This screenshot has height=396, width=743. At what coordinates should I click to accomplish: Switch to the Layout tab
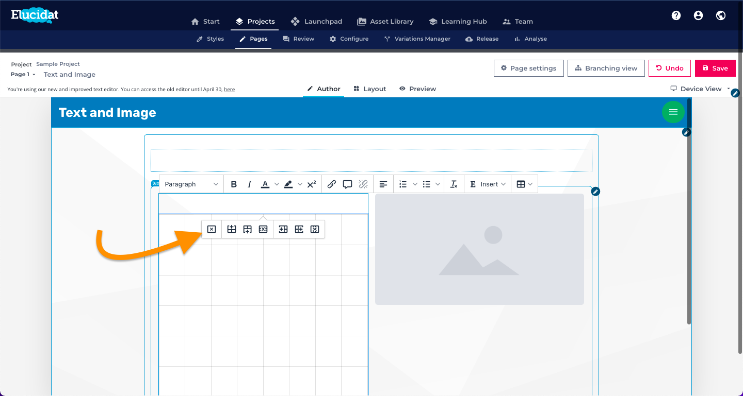pos(370,89)
